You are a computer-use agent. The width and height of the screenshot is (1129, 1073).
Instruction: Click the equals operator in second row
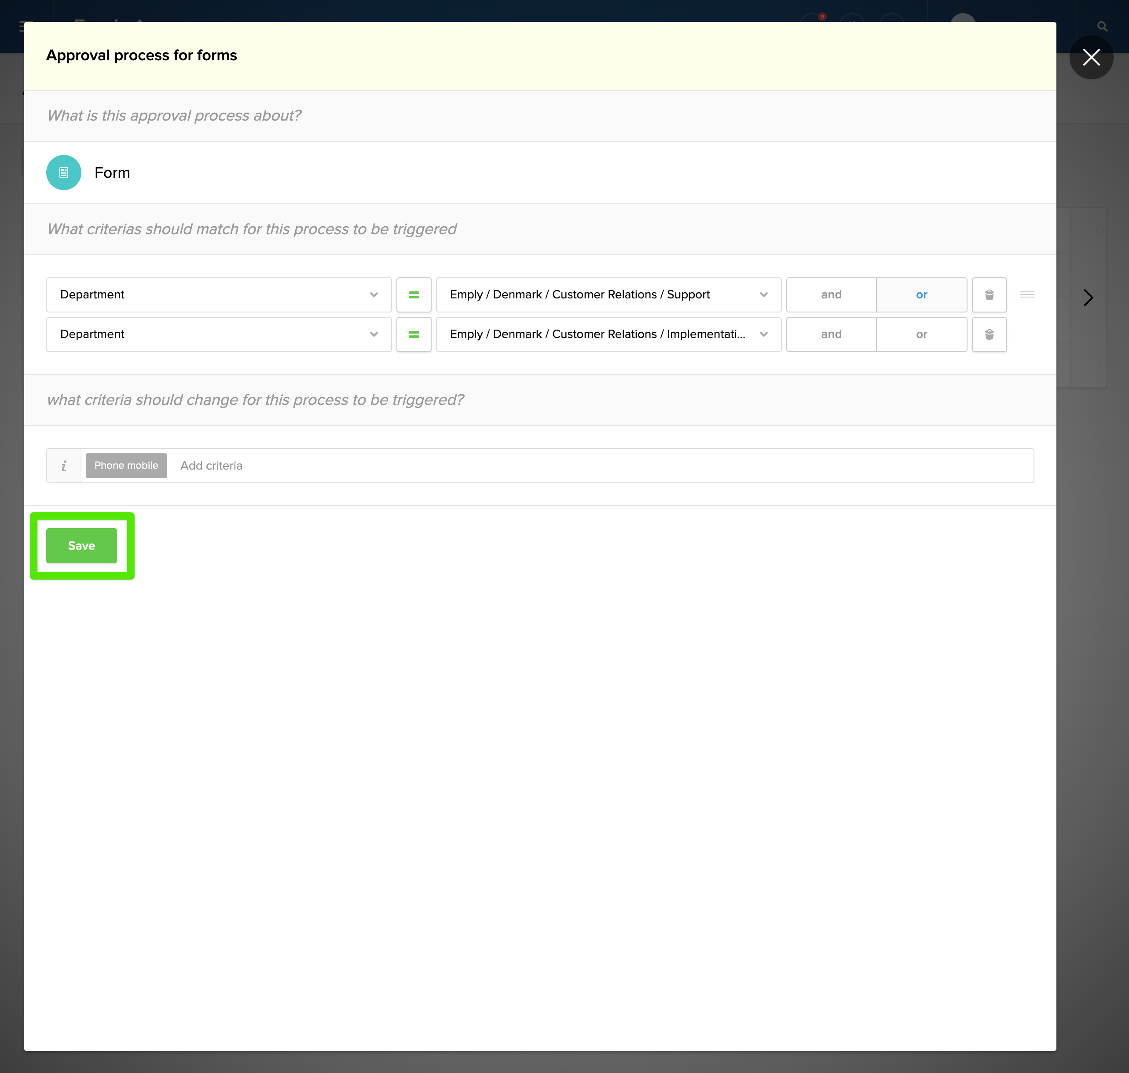413,334
